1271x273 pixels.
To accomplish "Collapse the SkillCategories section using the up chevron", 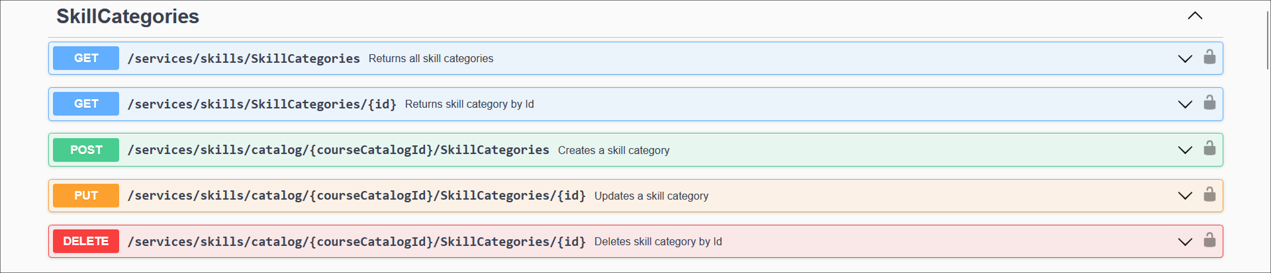I will [x=1194, y=16].
